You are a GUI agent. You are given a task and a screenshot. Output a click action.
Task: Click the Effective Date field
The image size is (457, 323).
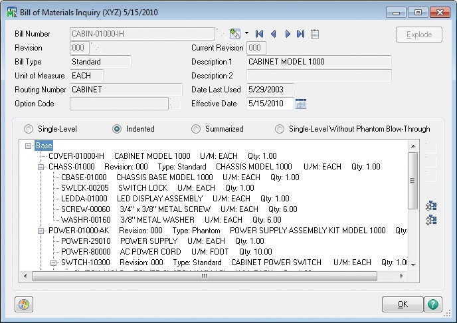(270, 104)
